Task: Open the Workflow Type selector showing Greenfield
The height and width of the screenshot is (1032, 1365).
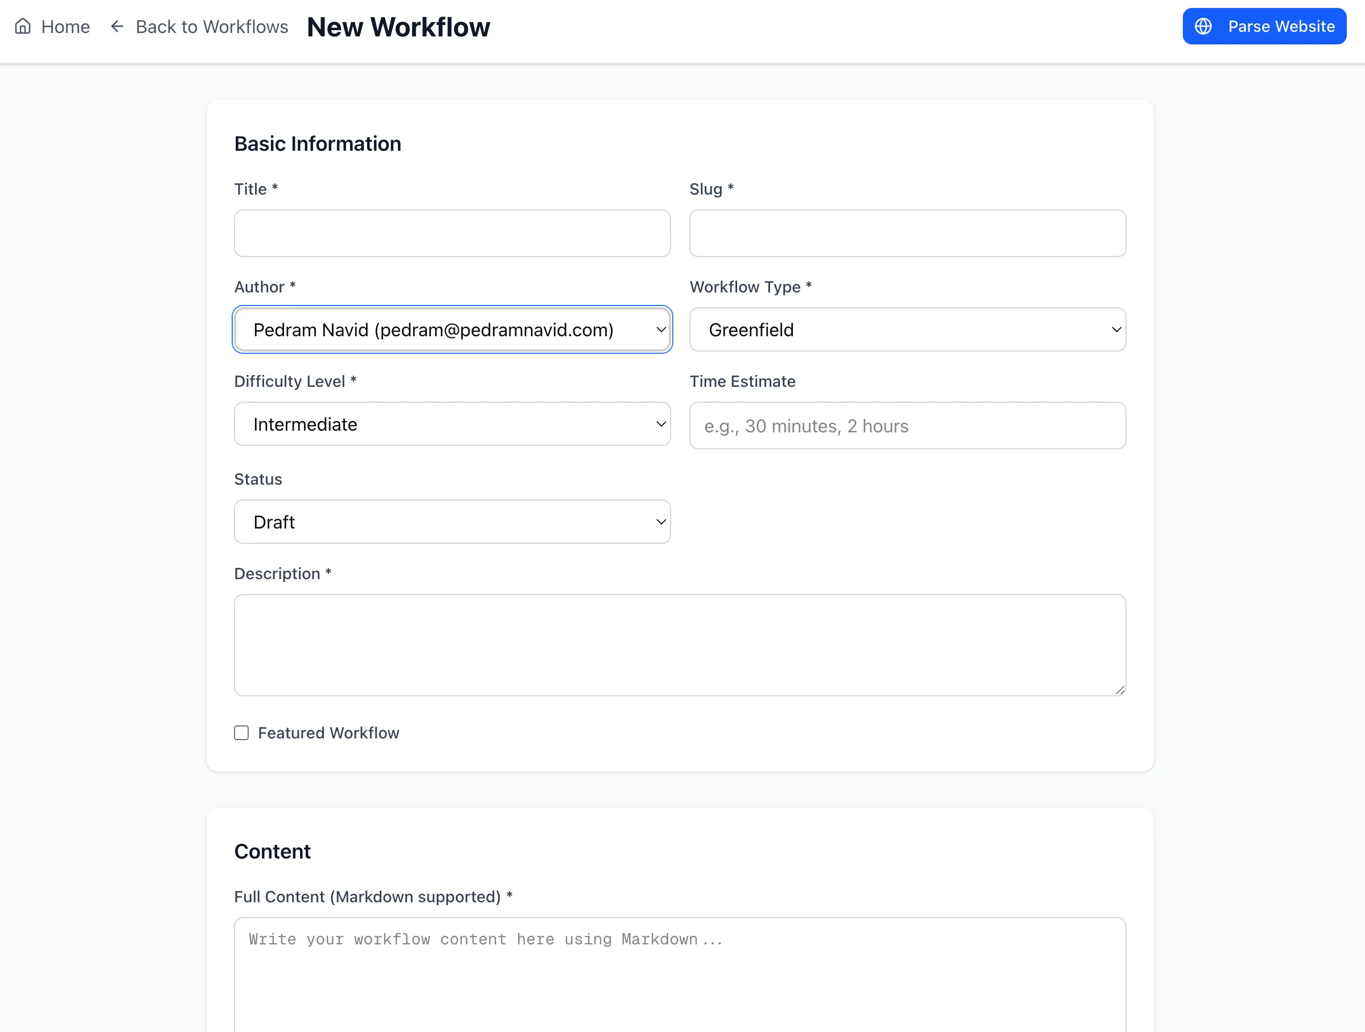Action: (x=907, y=329)
